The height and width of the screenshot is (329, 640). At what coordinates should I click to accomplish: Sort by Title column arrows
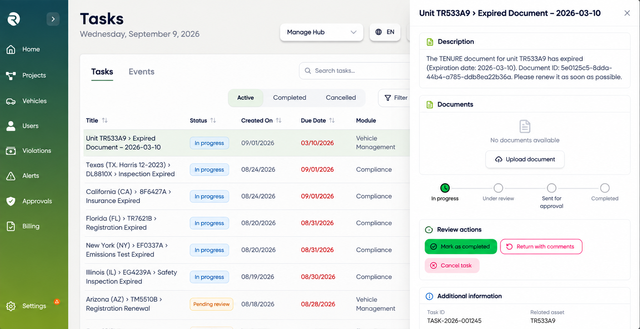coord(105,120)
